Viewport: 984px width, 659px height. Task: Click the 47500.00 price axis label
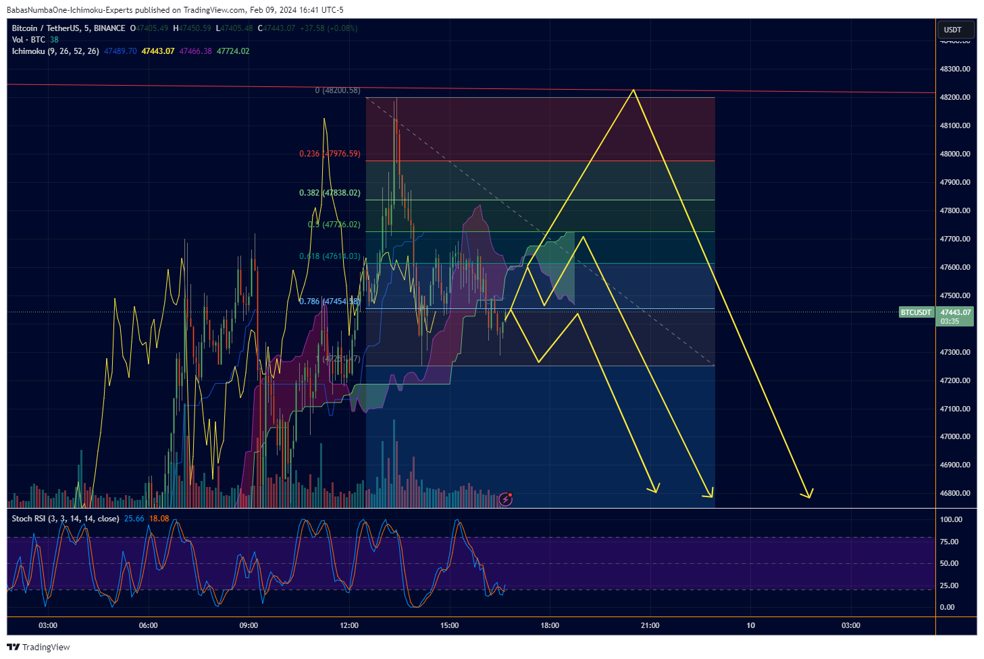click(x=956, y=295)
